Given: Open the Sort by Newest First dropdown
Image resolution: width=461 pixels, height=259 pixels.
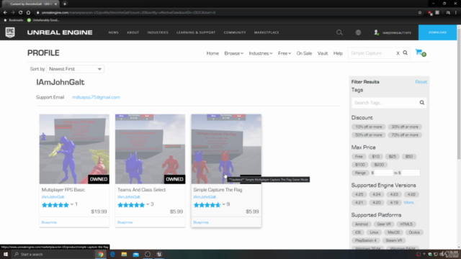Looking at the screenshot, I should [75, 69].
